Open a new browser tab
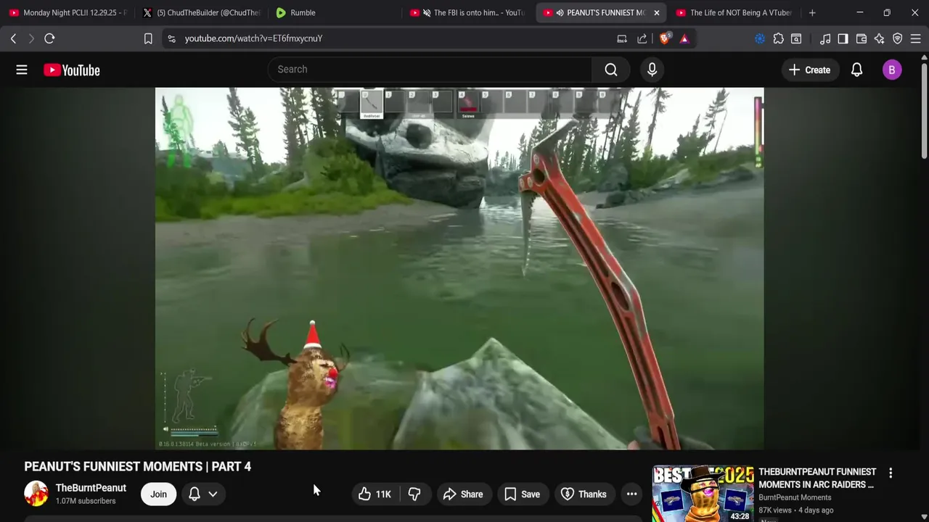This screenshot has width=929, height=522. 812,12
